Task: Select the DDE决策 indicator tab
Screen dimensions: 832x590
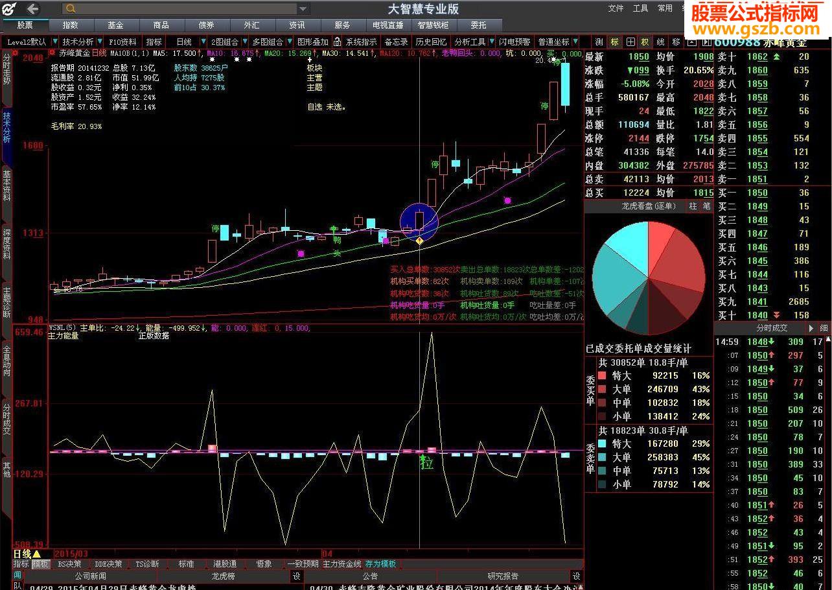Action: (x=108, y=564)
